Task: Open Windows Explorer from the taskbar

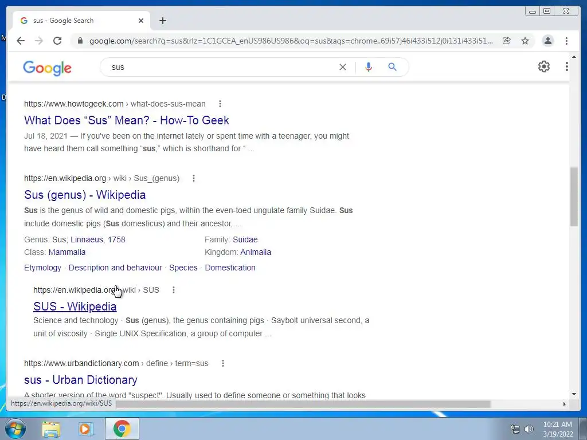Action: pos(51,429)
